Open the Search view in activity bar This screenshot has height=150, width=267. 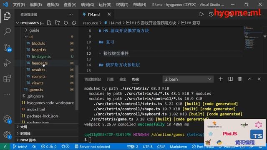click(x=7, y=32)
